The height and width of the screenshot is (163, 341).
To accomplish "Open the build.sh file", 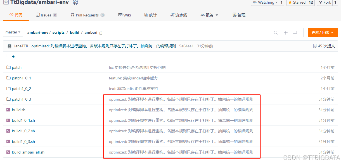I will (19, 110).
